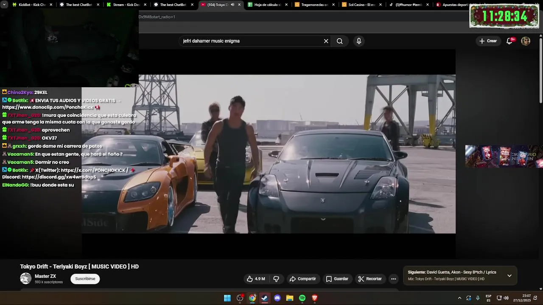Click the donoclip.com/PonchoKick chat link
The width and height of the screenshot is (543, 305).
click(x=48, y=108)
